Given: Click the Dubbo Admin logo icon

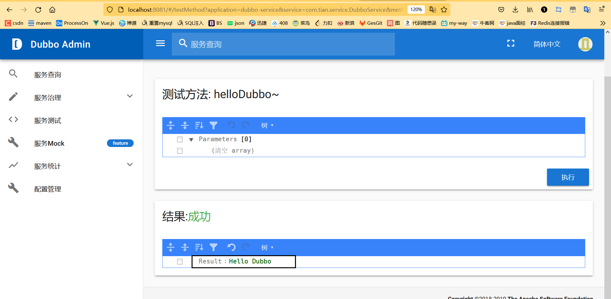Looking at the screenshot, I should click(17, 44).
